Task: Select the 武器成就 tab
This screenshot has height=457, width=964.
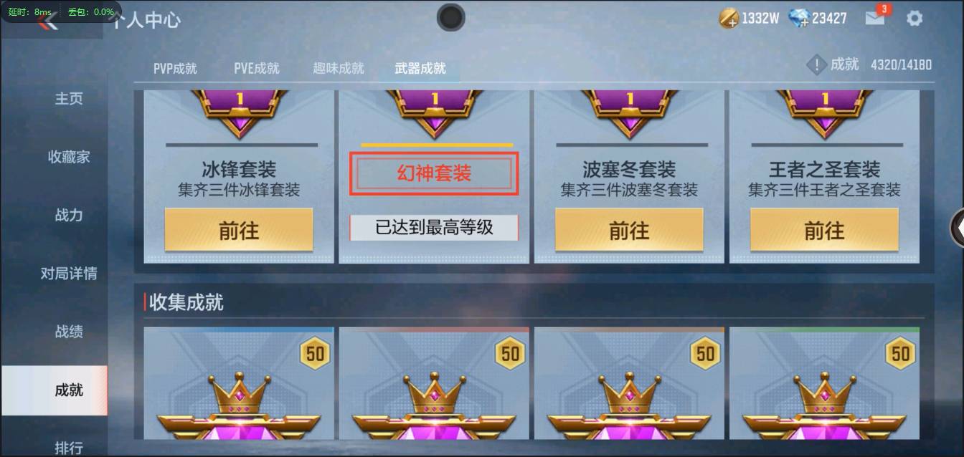Action: [x=420, y=69]
